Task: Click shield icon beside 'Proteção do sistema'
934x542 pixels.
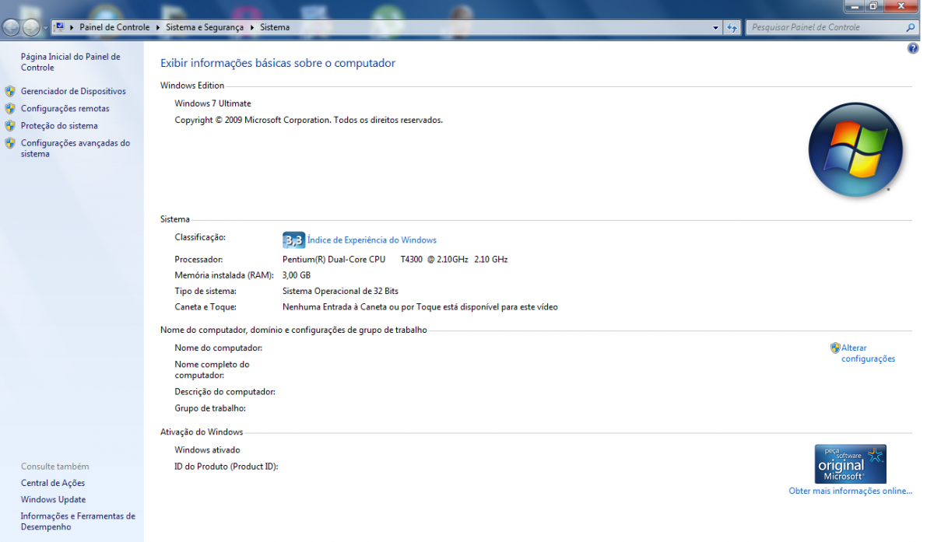Action: [10, 125]
